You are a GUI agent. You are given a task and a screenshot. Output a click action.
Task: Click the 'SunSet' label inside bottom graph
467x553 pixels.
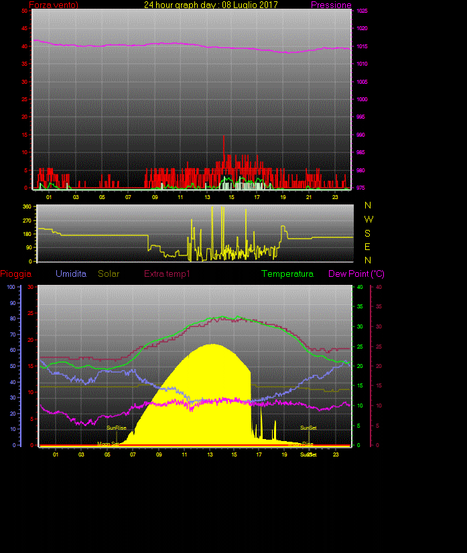[308, 428]
